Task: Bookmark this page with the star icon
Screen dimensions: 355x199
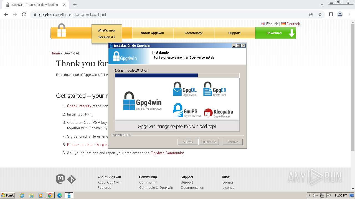Action: [320, 15]
